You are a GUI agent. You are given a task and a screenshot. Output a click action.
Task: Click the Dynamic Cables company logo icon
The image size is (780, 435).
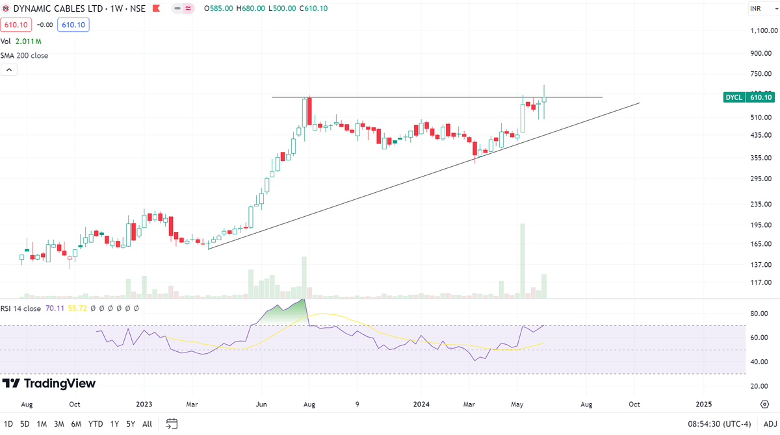[7, 8]
